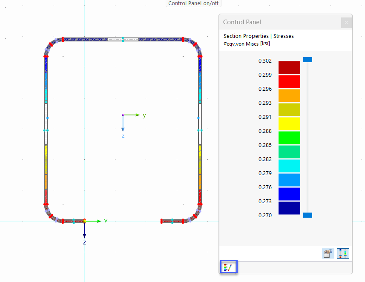Click the 0.296 legend value
The image size is (365, 282).
pos(265,89)
